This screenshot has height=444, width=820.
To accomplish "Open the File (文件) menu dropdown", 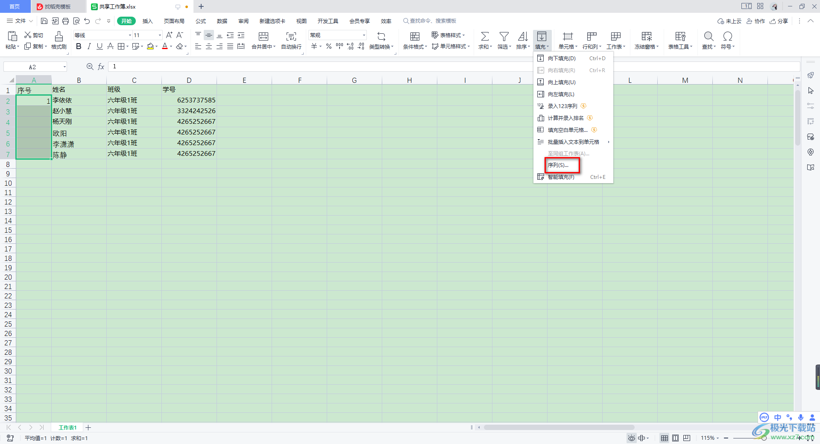I will point(20,21).
